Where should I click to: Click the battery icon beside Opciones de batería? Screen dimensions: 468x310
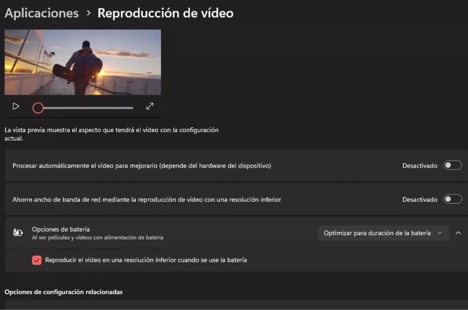18,232
